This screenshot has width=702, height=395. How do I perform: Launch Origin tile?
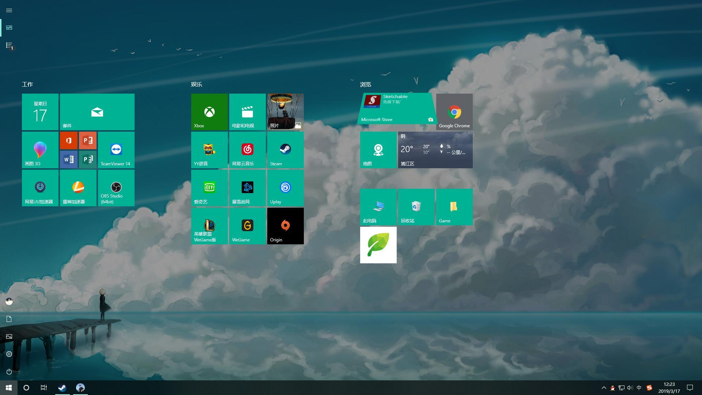[x=285, y=226]
